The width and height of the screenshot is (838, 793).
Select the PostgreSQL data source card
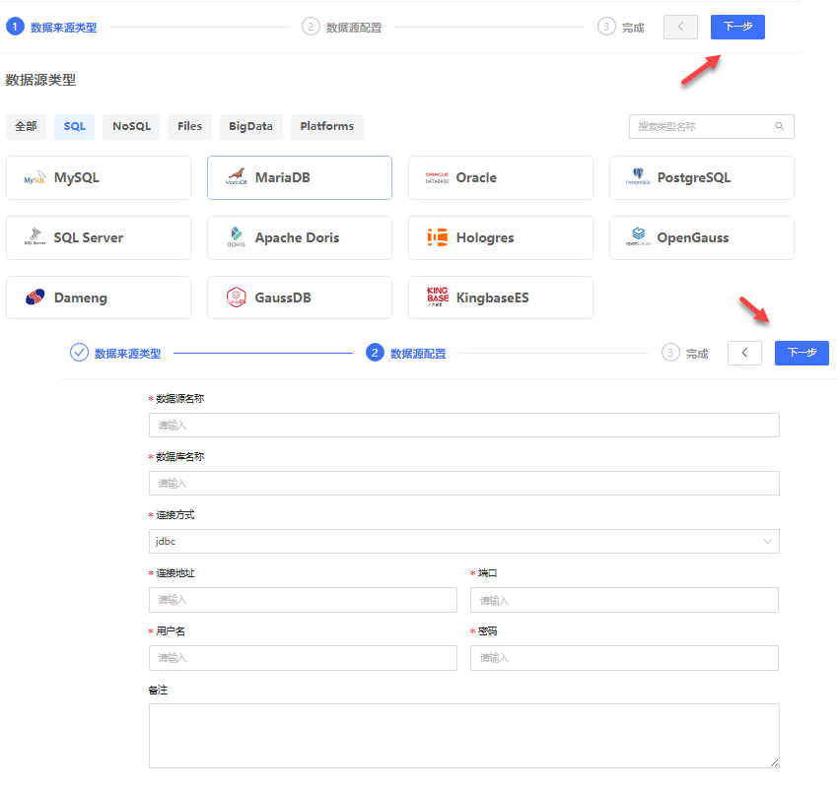(x=702, y=178)
